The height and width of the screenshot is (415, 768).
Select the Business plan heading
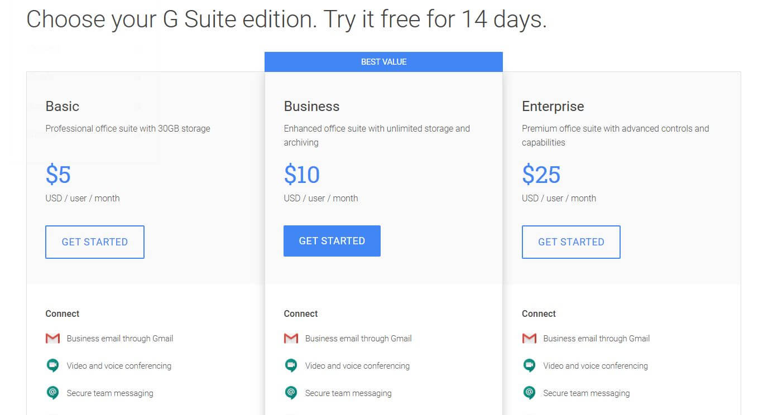point(311,106)
